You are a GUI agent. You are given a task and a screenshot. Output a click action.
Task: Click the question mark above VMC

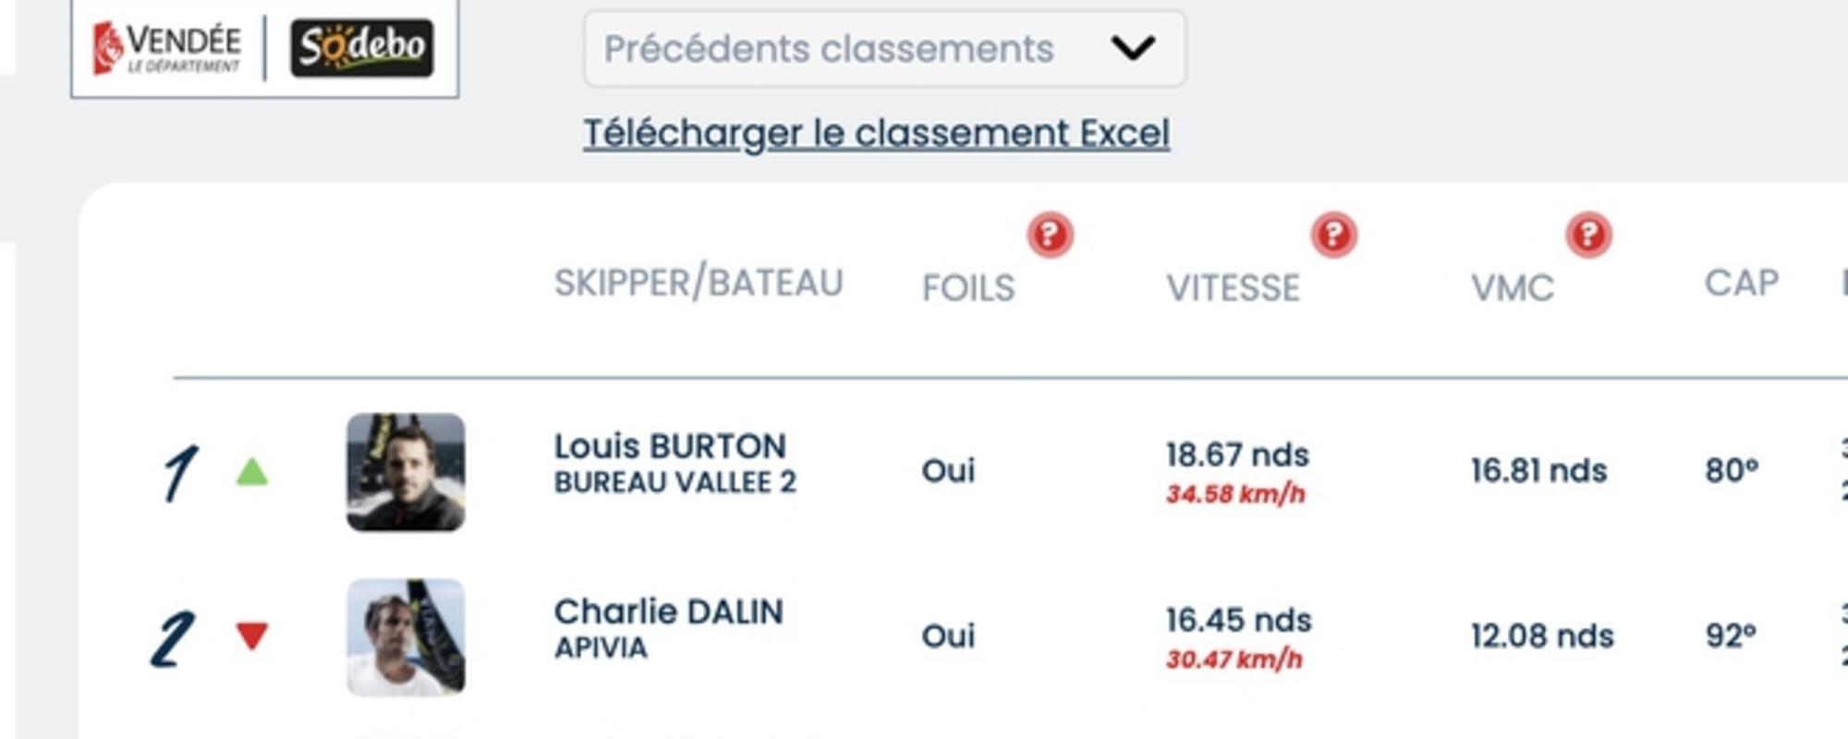coord(1588,236)
